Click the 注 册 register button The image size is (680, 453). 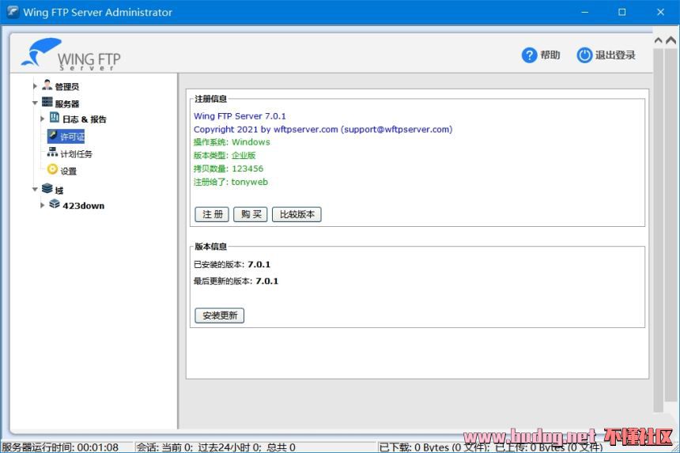[x=212, y=214]
